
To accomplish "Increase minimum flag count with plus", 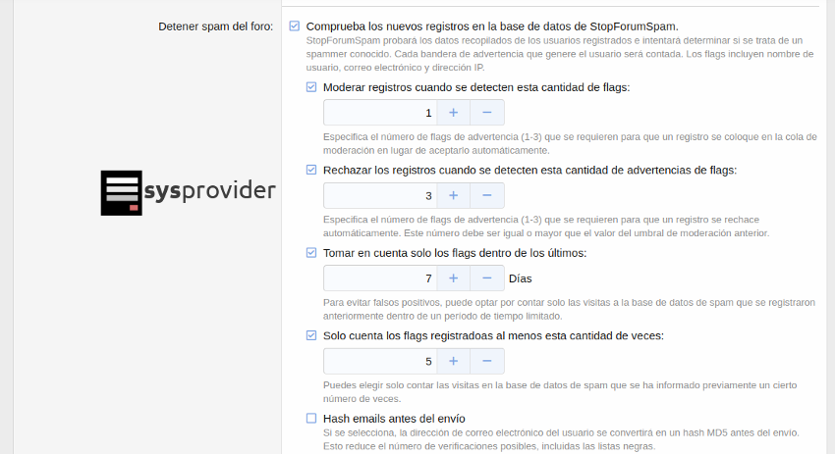I will [x=453, y=361].
